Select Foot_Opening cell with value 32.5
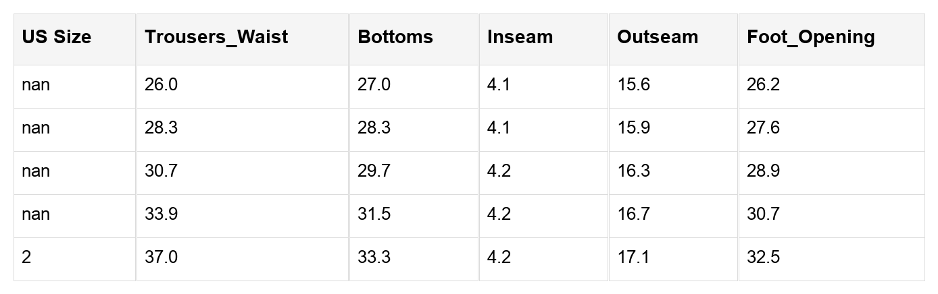This screenshot has width=938, height=294. pyautogui.click(x=763, y=258)
